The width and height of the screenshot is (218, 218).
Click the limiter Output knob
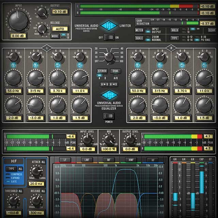click(43, 12)
